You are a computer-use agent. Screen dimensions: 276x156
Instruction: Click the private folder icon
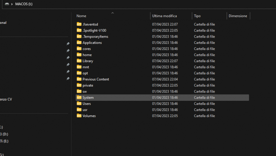pyautogui.click(x=79, y=85)
